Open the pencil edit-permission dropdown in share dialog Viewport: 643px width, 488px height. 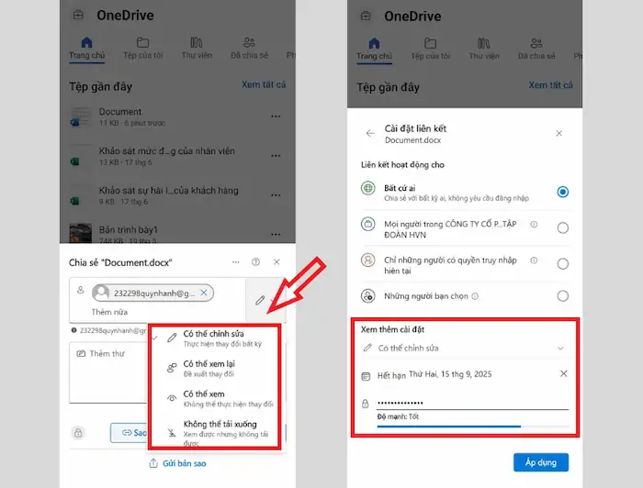265,301
